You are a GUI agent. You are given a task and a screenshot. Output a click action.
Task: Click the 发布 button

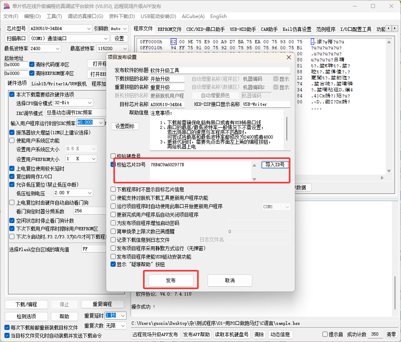171,280
